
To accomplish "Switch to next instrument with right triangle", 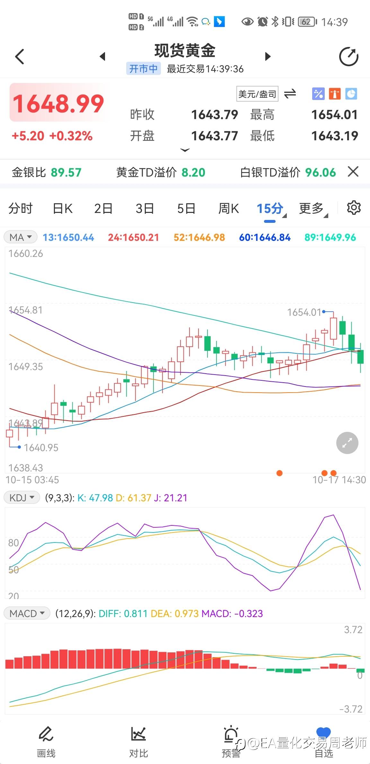I will pos(268,56).
